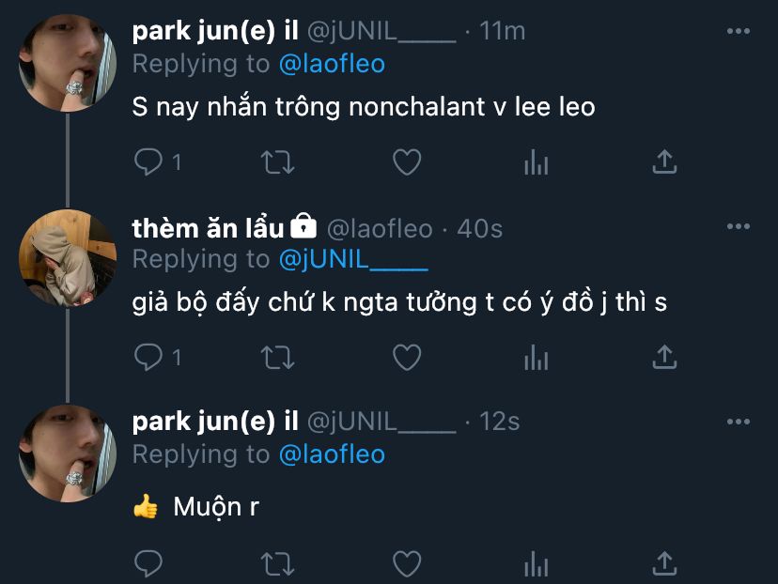Open more options for the 'Muộn r' tweet

coord(739,422)
